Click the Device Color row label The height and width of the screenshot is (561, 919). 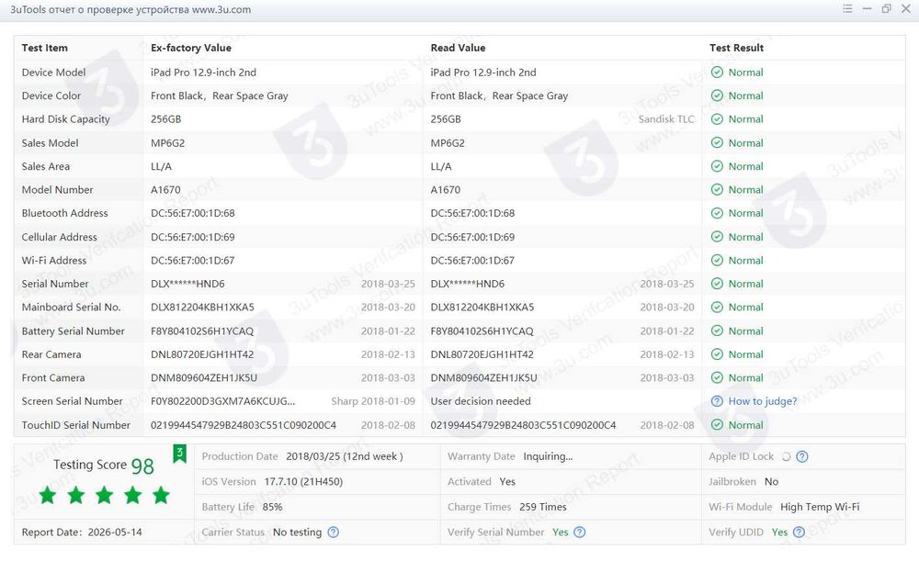tap(51, 95)
